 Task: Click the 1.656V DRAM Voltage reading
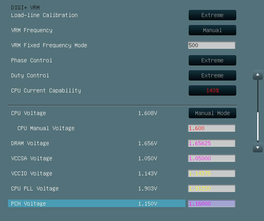[148, 143]
